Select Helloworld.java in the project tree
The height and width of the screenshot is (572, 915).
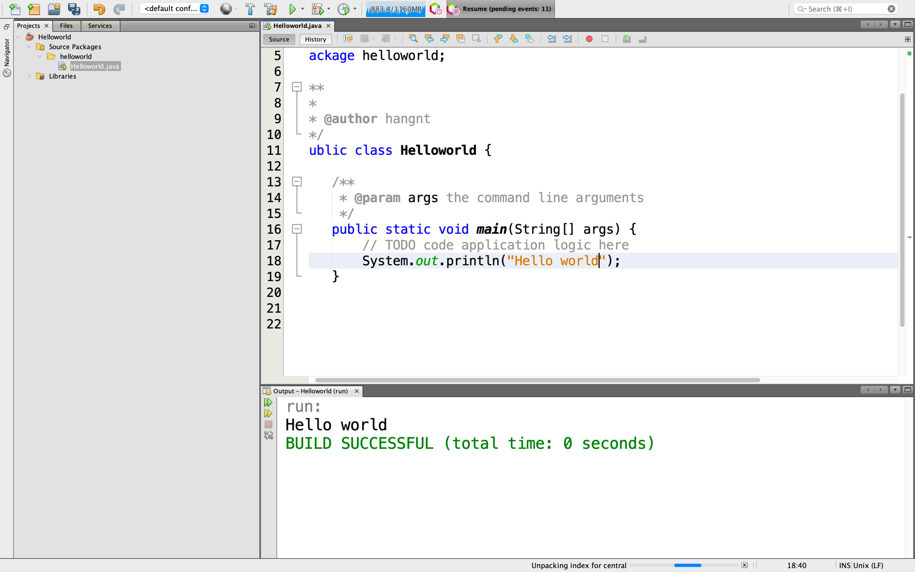(95, 66)
